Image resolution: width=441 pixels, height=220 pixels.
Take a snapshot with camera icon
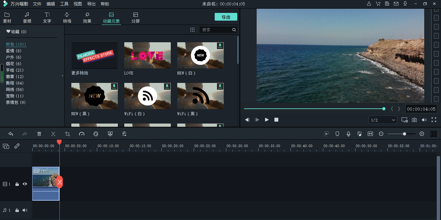point(414,120)
